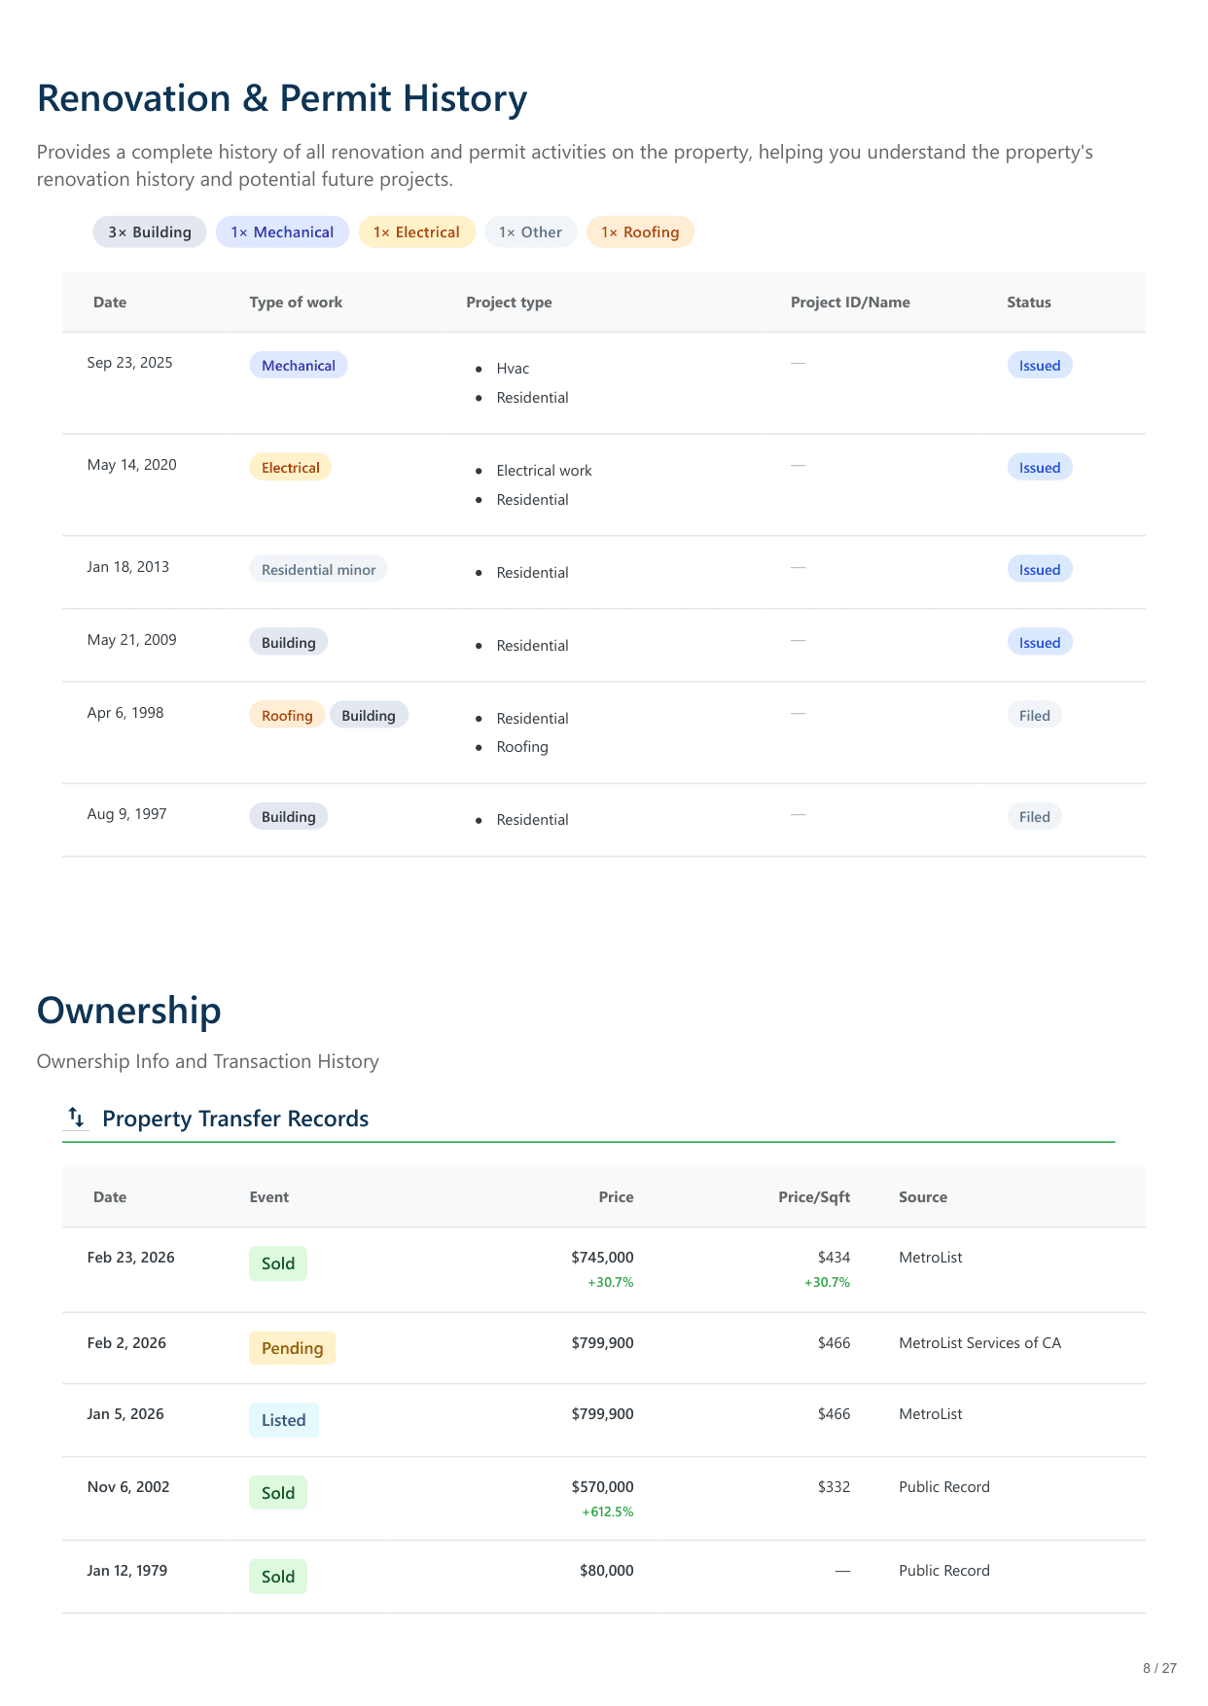Click the transfer arrows icon beside Property Transfer Records
The height and width of the screenshot is (1706, 1208).
pyautogui.click(x=76, y=1118)
